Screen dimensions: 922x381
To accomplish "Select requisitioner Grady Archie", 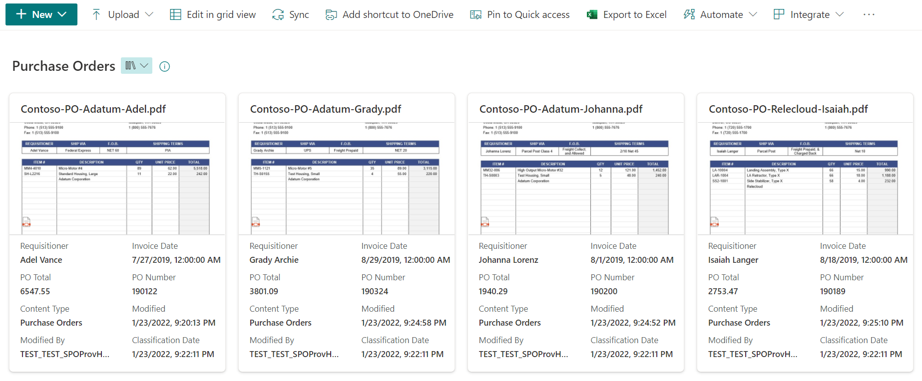I will point(274,260).
